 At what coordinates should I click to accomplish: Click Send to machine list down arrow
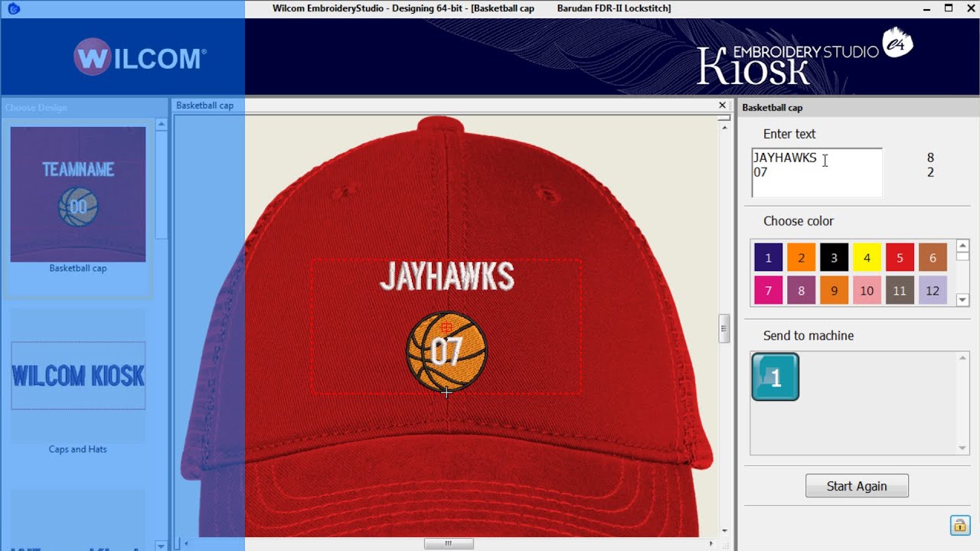tap(963, 448)
